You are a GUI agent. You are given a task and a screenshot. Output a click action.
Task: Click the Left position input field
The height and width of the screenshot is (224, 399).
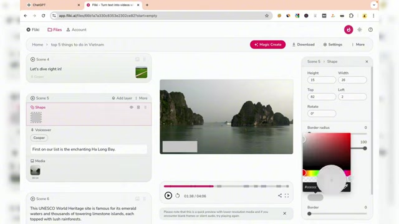click(x=352, y=96)
